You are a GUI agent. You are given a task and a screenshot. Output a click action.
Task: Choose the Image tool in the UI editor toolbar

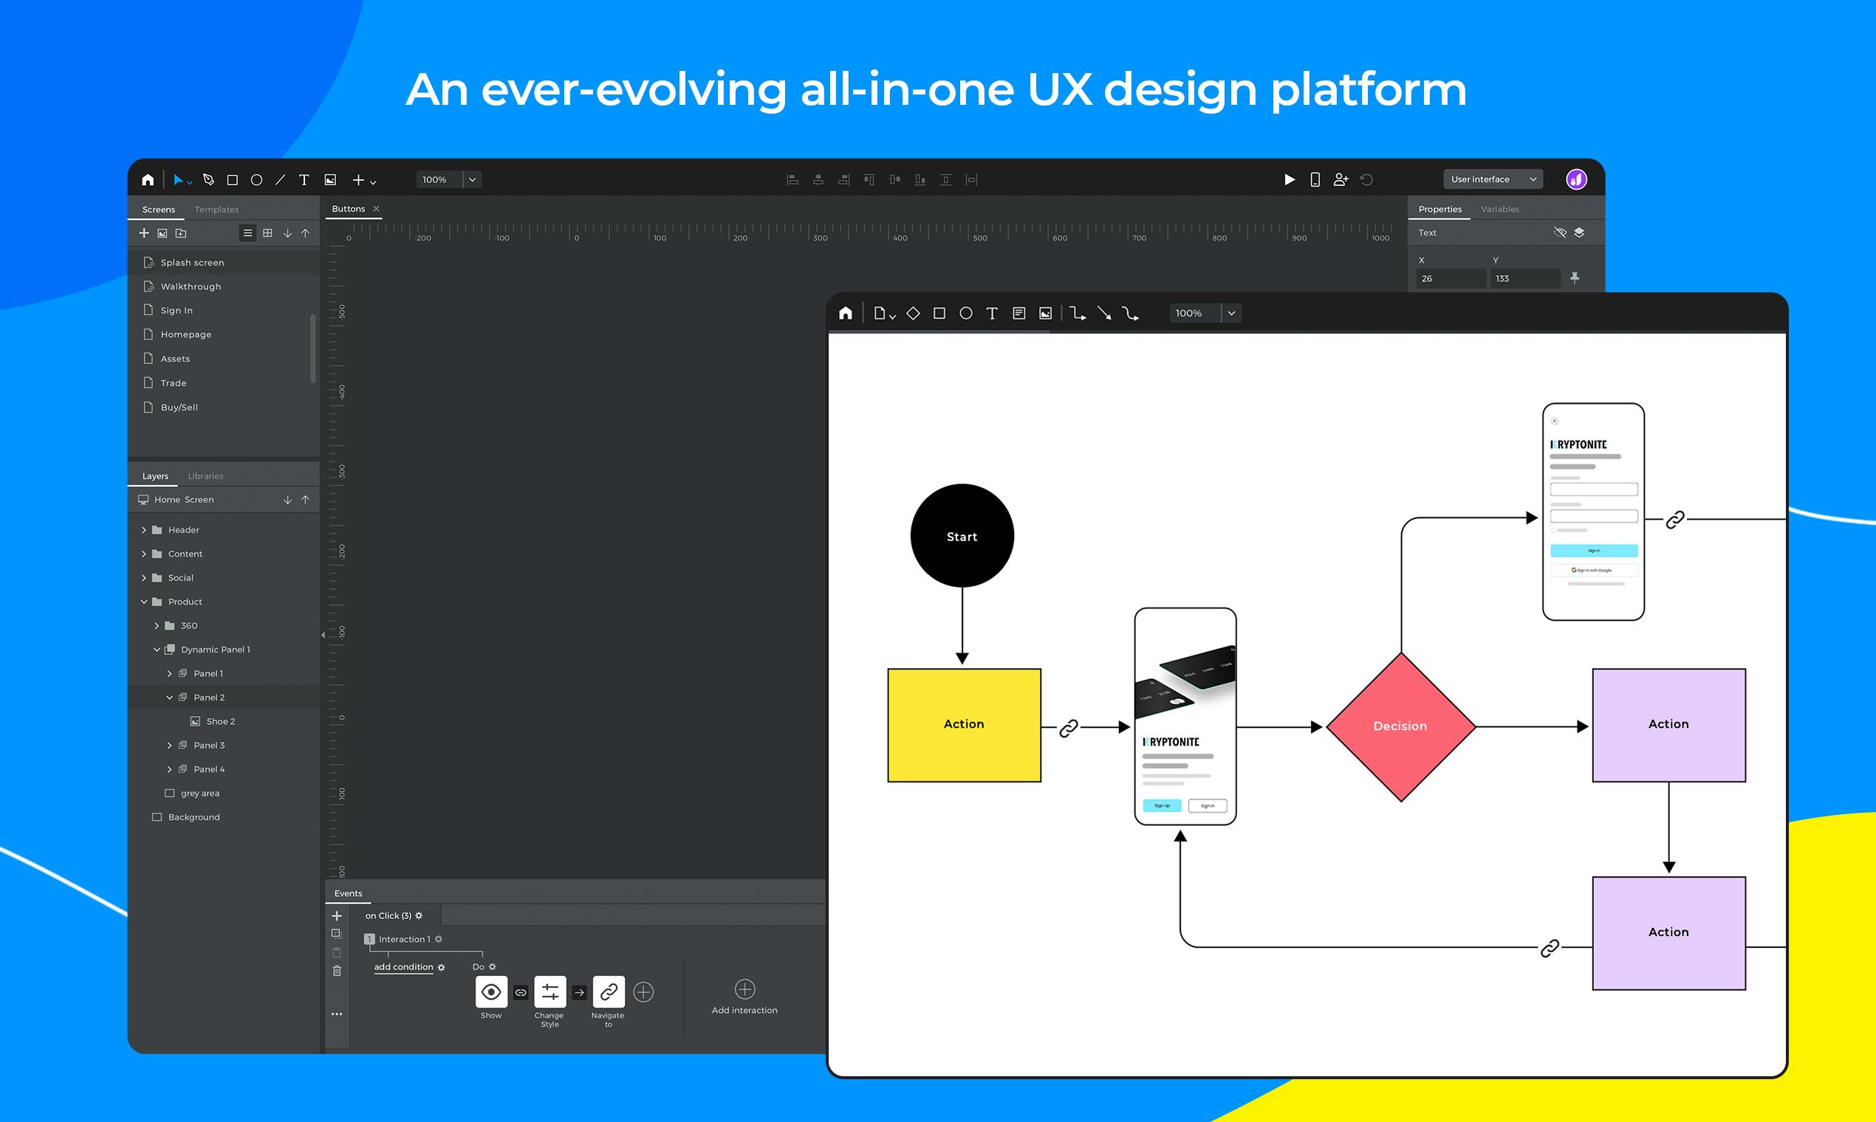pyautogui.click(x=330, y=180)
